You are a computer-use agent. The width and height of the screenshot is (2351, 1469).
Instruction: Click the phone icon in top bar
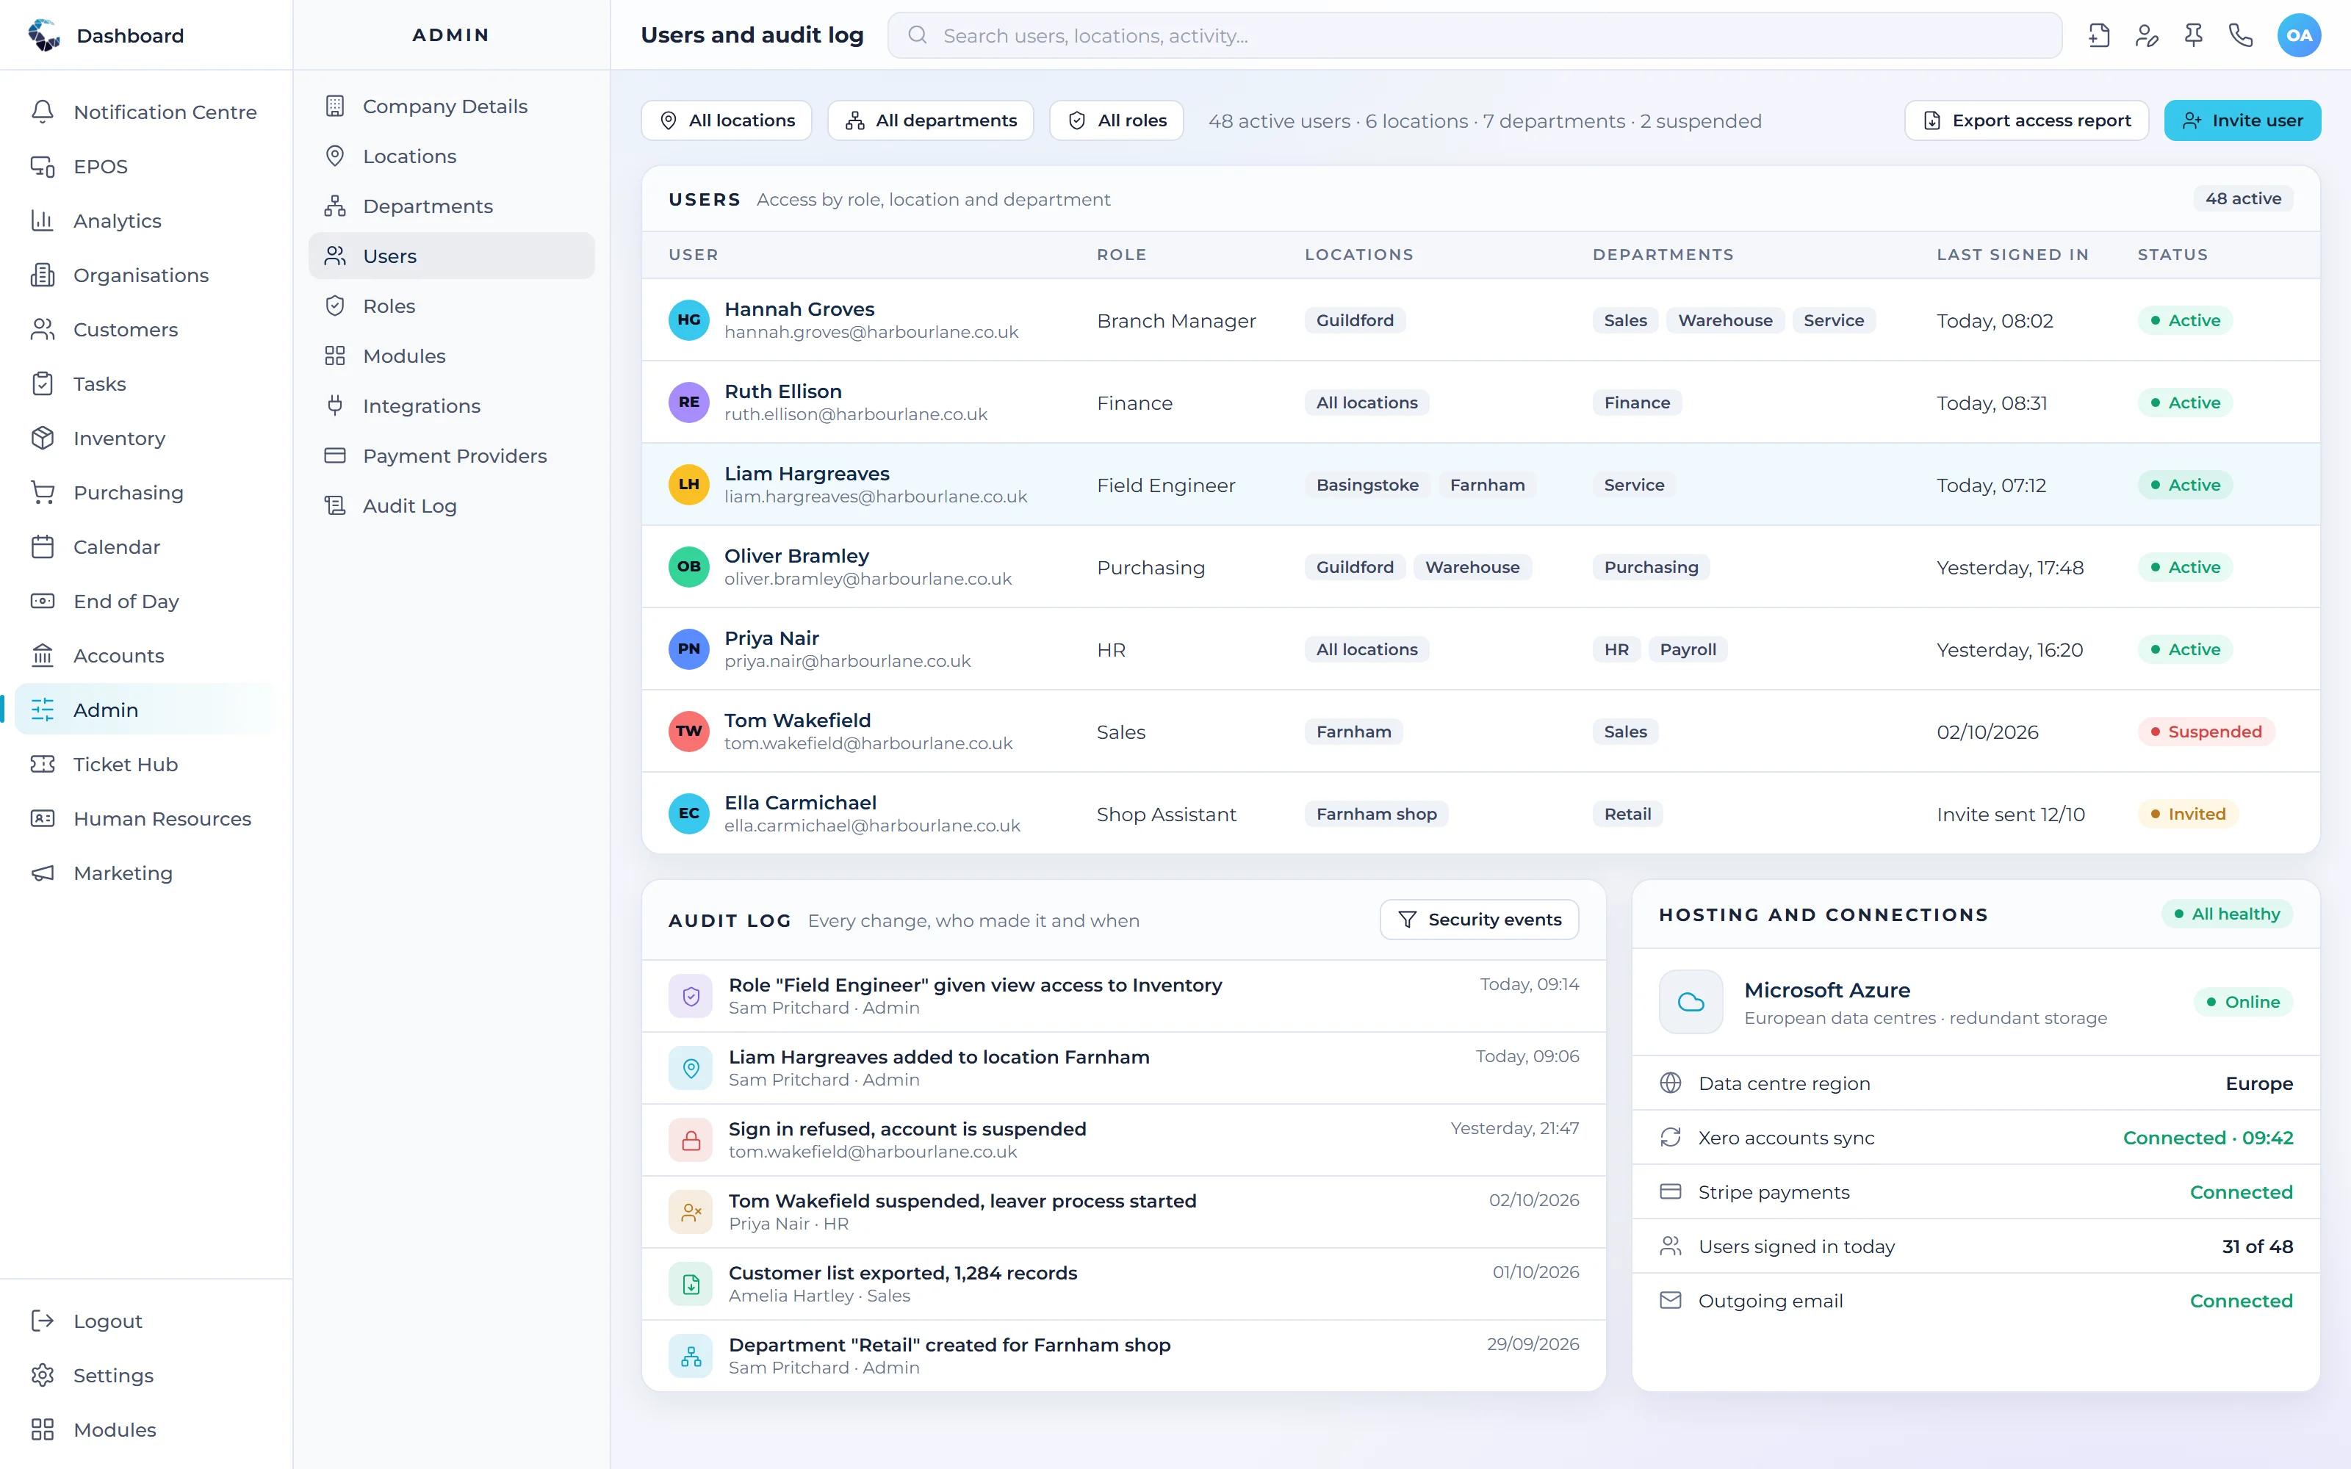tap(2242, 36)
